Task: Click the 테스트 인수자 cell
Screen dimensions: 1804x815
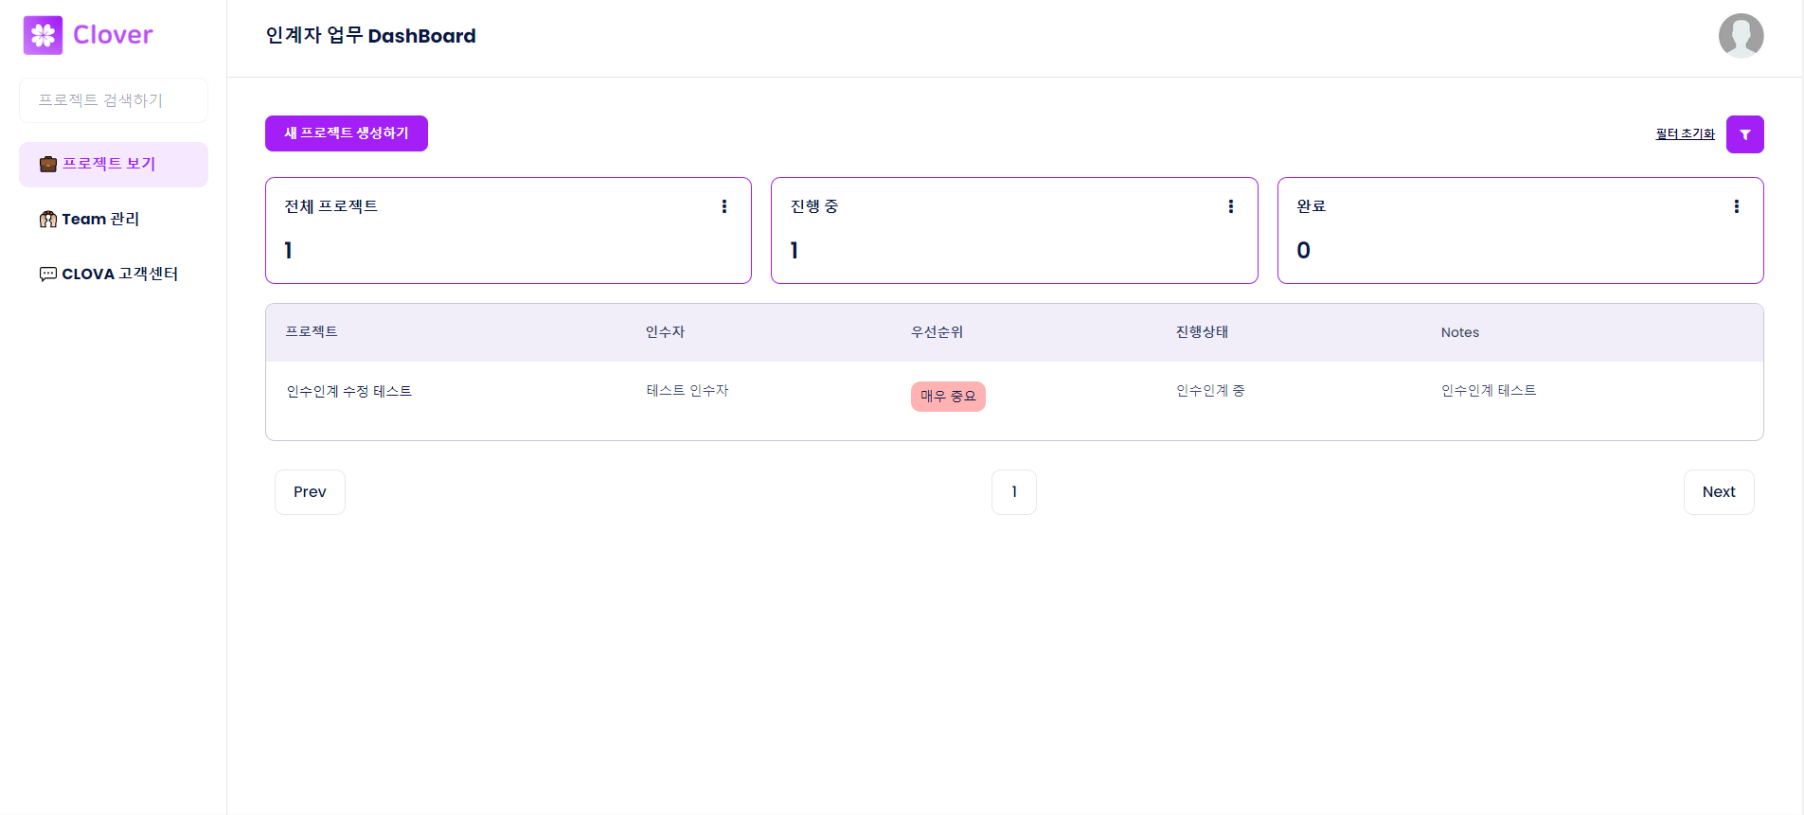Action: (688, 391)
